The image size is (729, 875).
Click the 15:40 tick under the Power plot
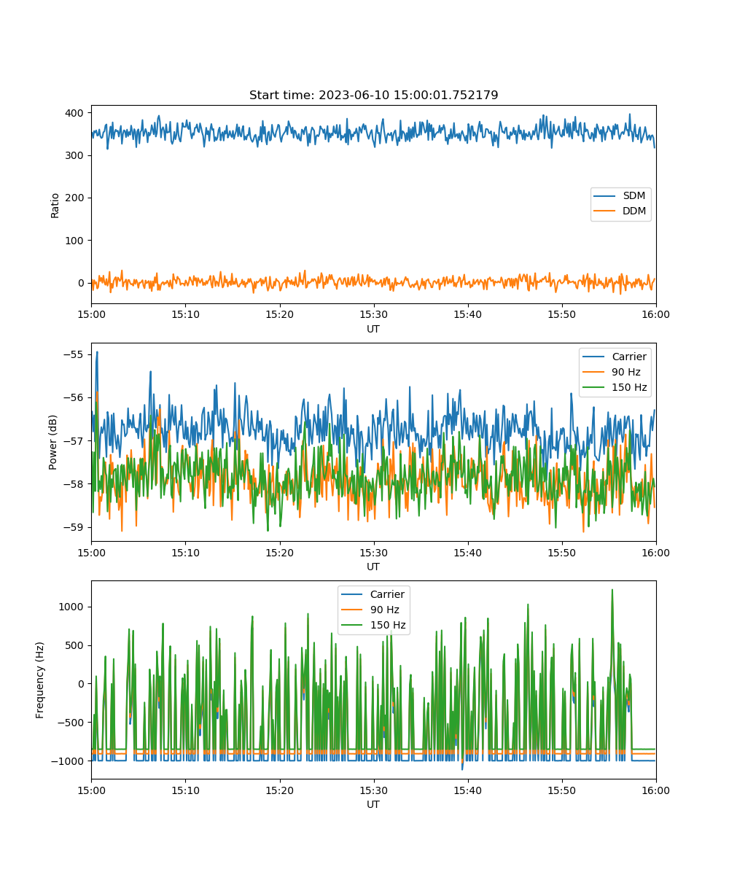(x=467, y=552)
